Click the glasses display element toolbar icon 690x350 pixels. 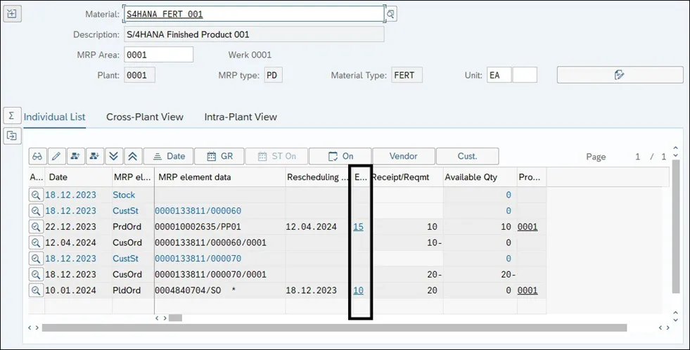point(37,156)
